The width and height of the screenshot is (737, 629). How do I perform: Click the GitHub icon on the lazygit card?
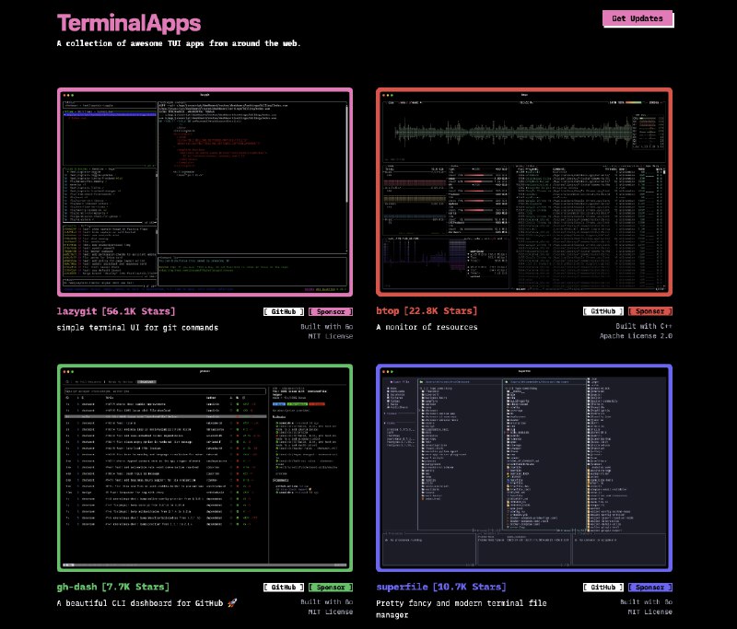pyautogui.click(x=284, y=311)
